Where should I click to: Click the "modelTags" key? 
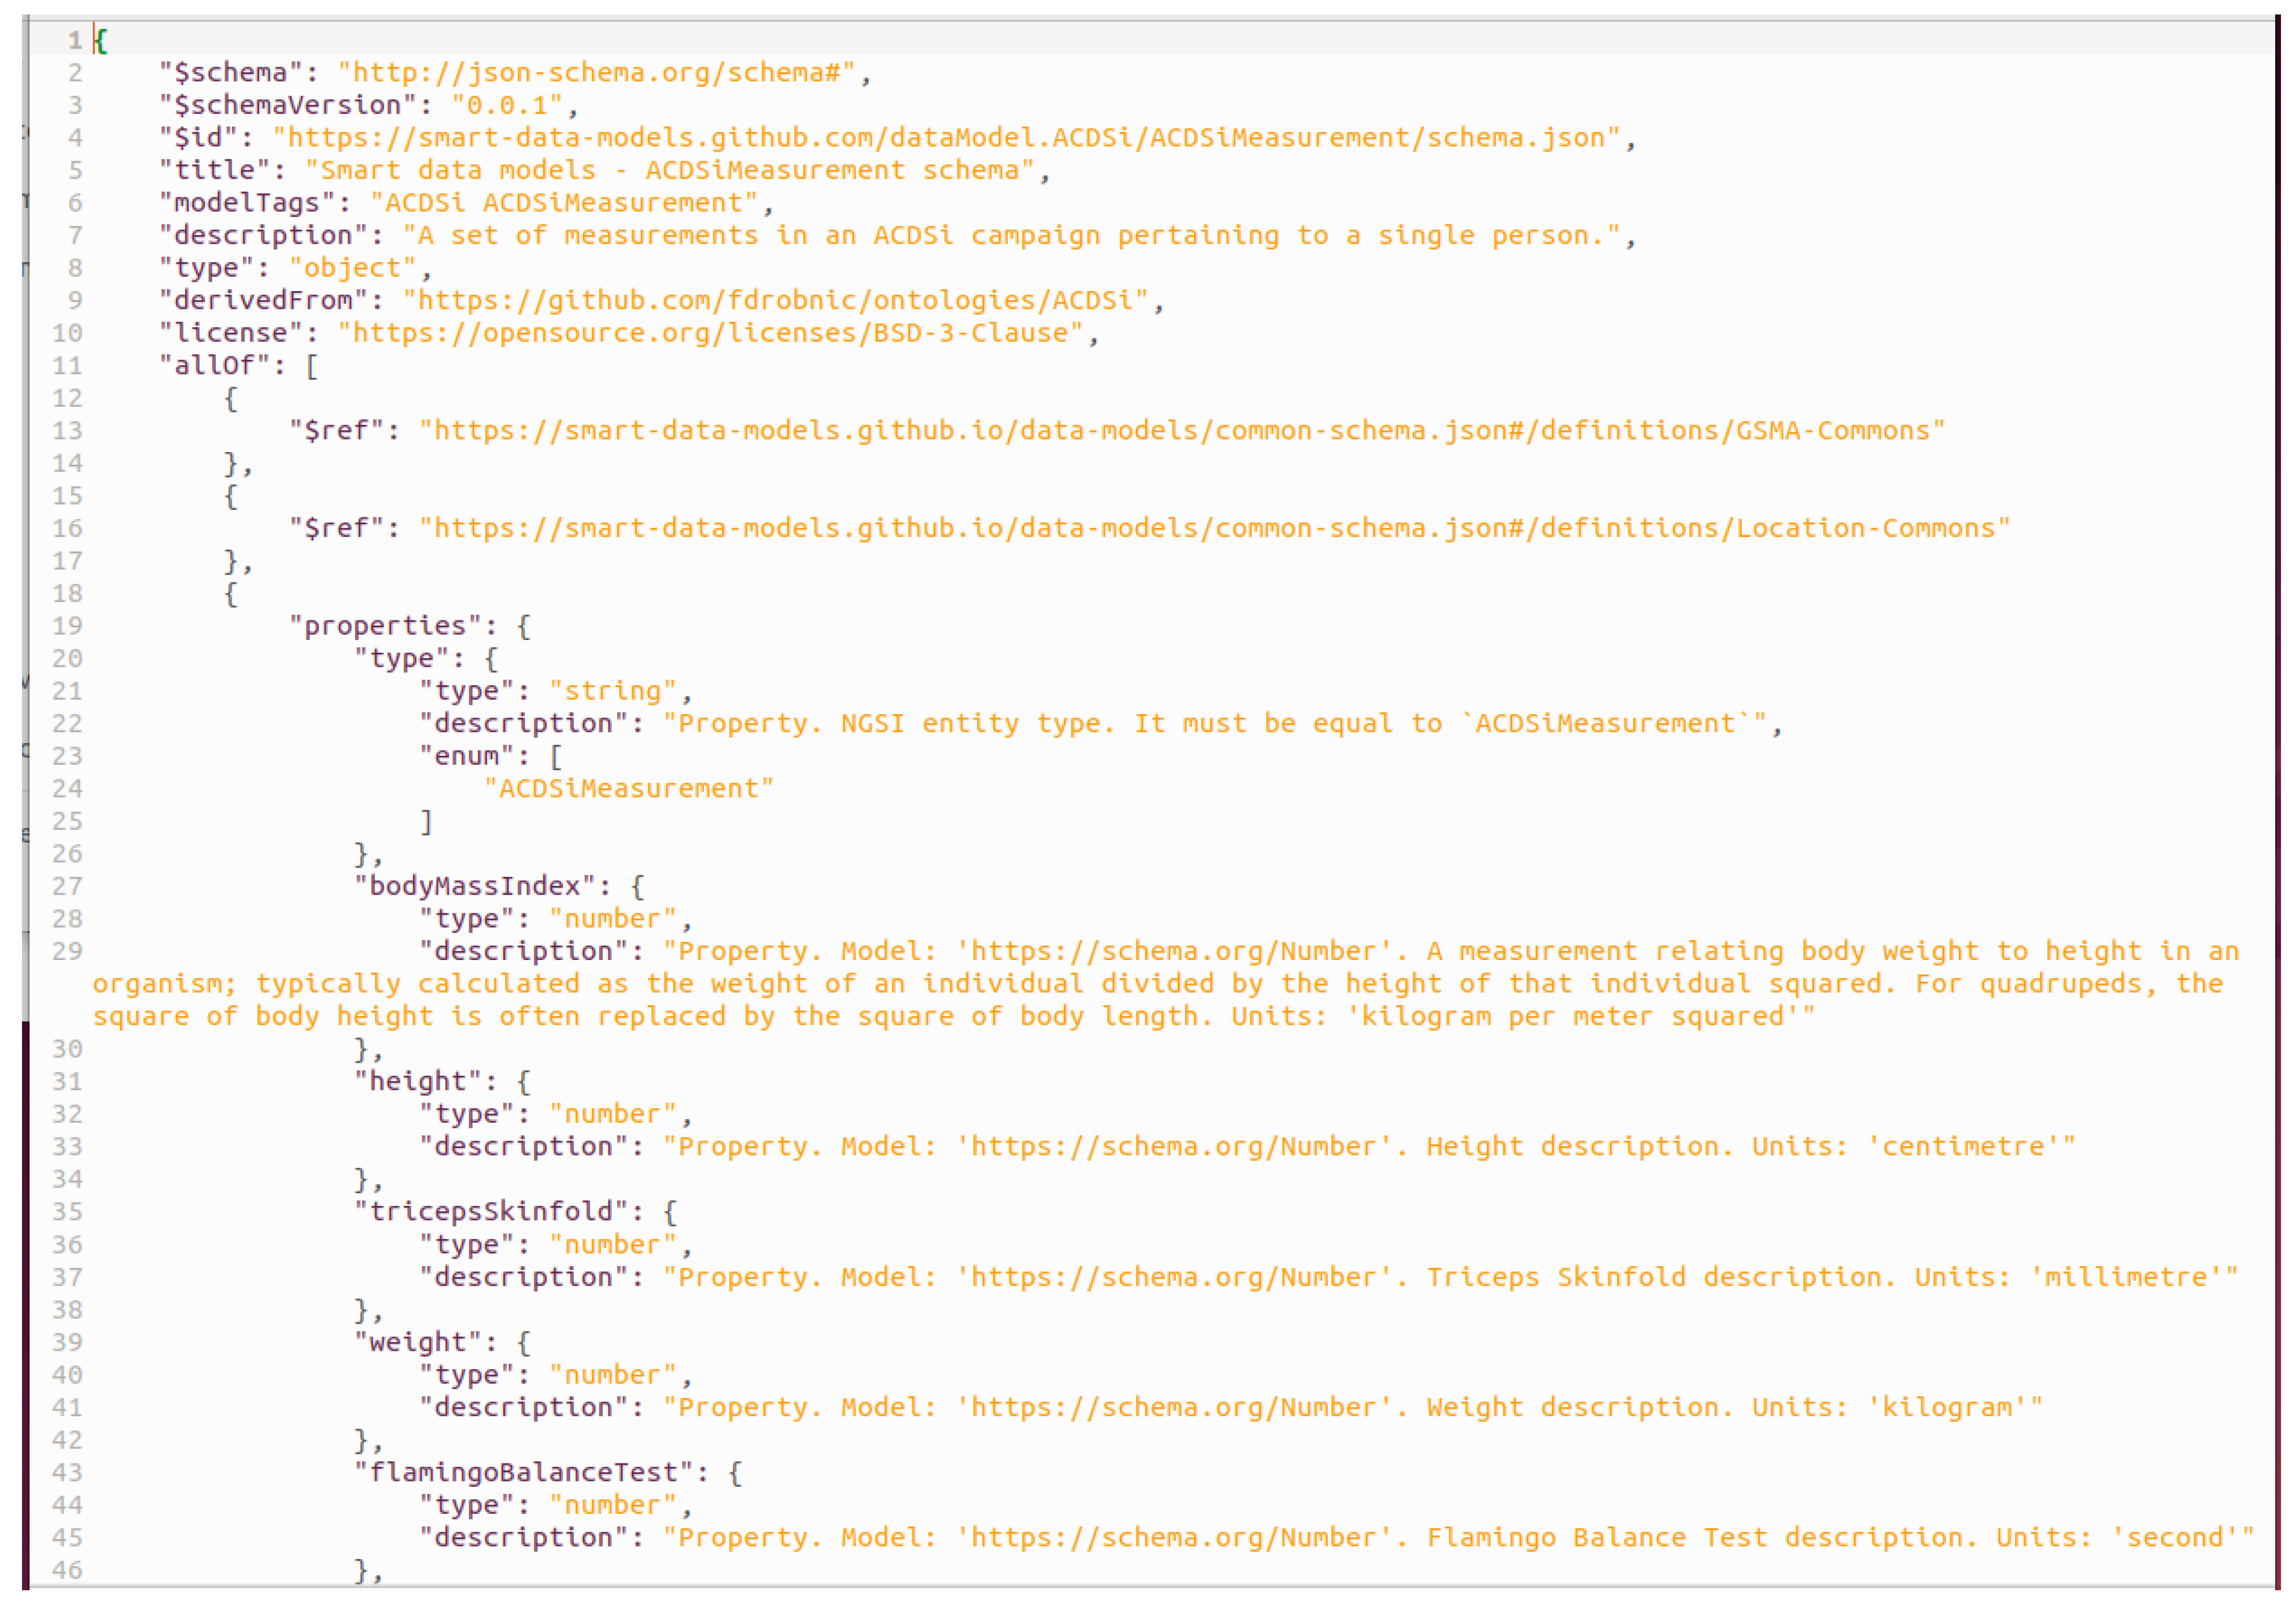tap(246, 203)
